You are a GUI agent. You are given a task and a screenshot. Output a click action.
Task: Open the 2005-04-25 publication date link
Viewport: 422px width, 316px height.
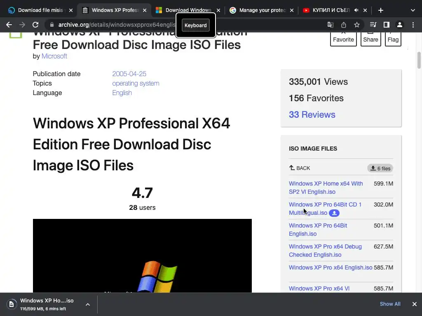tap(129, 74)
